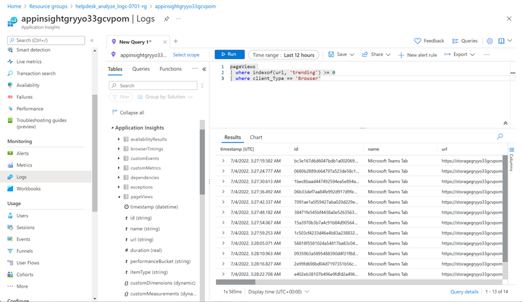This screenshot has width=522, height=302.
Task: Go to Resource groups breadcrumb
Action: coord(48,7)
